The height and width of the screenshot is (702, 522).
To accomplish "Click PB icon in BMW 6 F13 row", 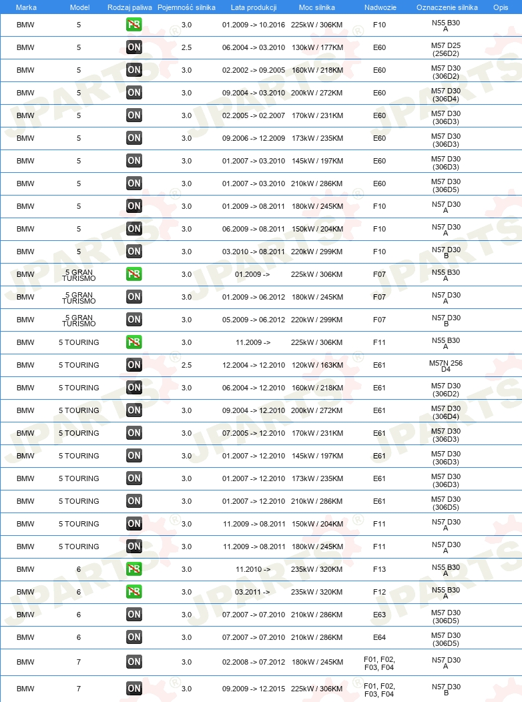I will 134,569.
